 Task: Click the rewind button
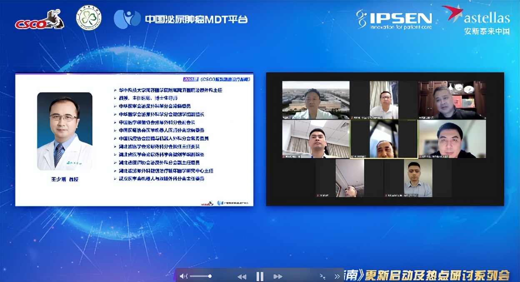[x=242, y=276]
